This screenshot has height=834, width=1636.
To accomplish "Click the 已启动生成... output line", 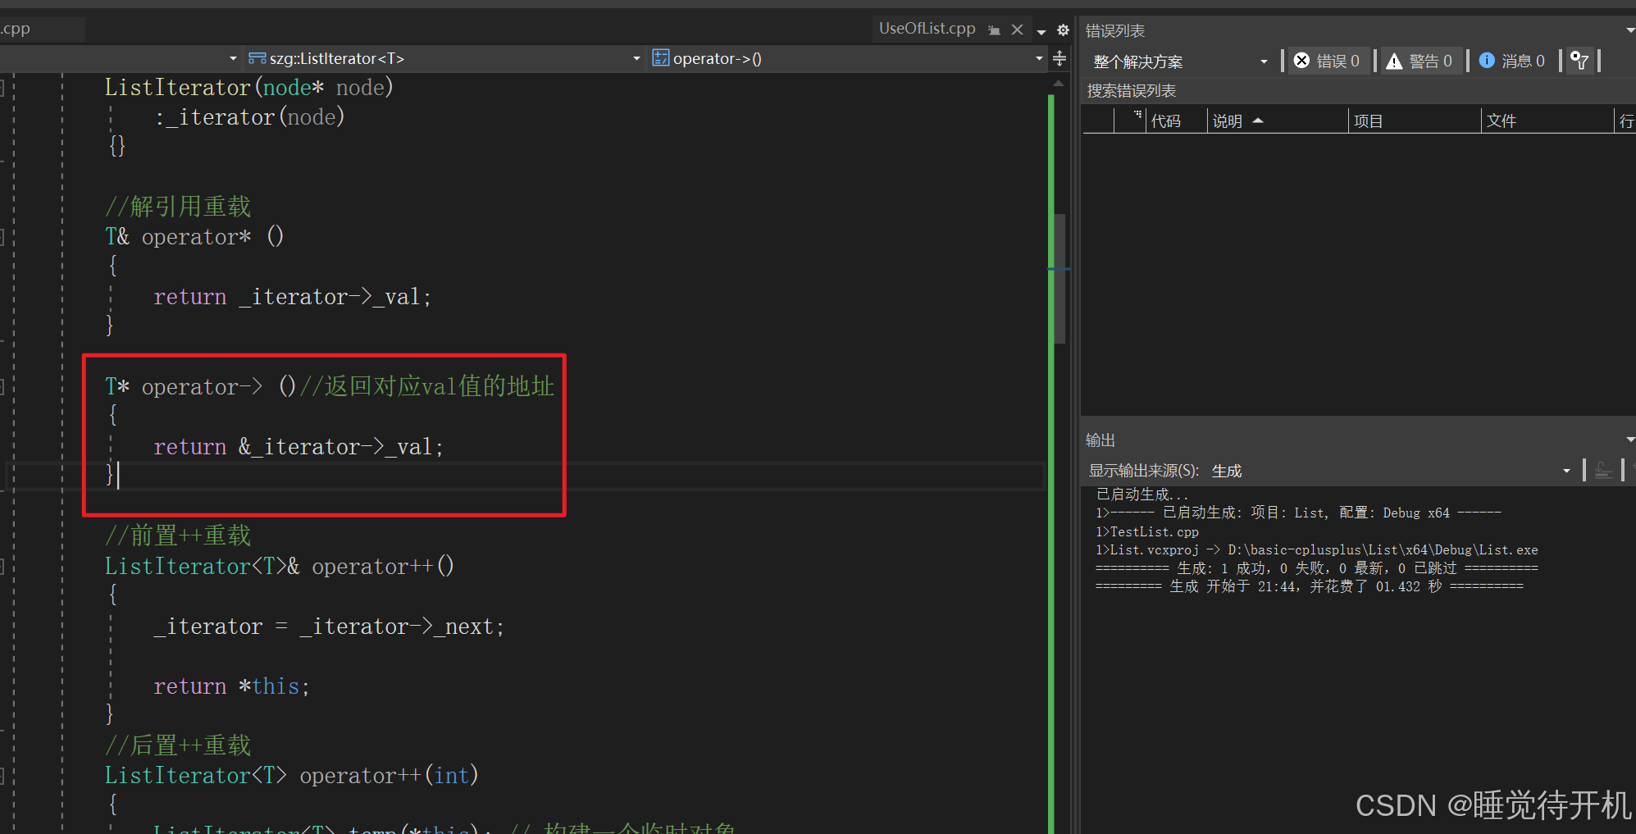I will coord(1142,494).
